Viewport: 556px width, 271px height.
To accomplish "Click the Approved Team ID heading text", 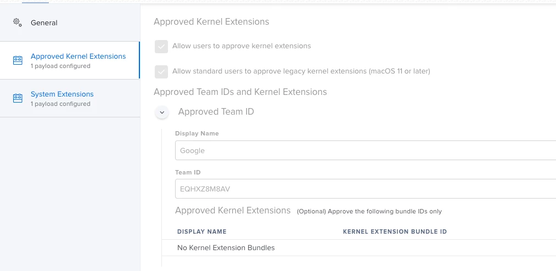I will (x=216, y=112).
